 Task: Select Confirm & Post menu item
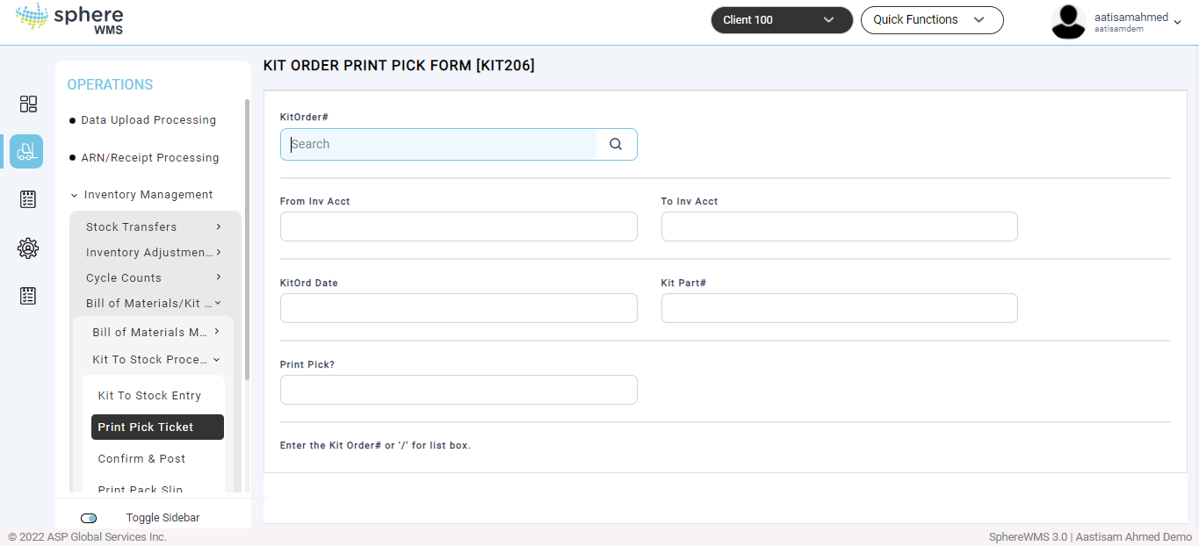pyautogui.click(x=141, y=459)
